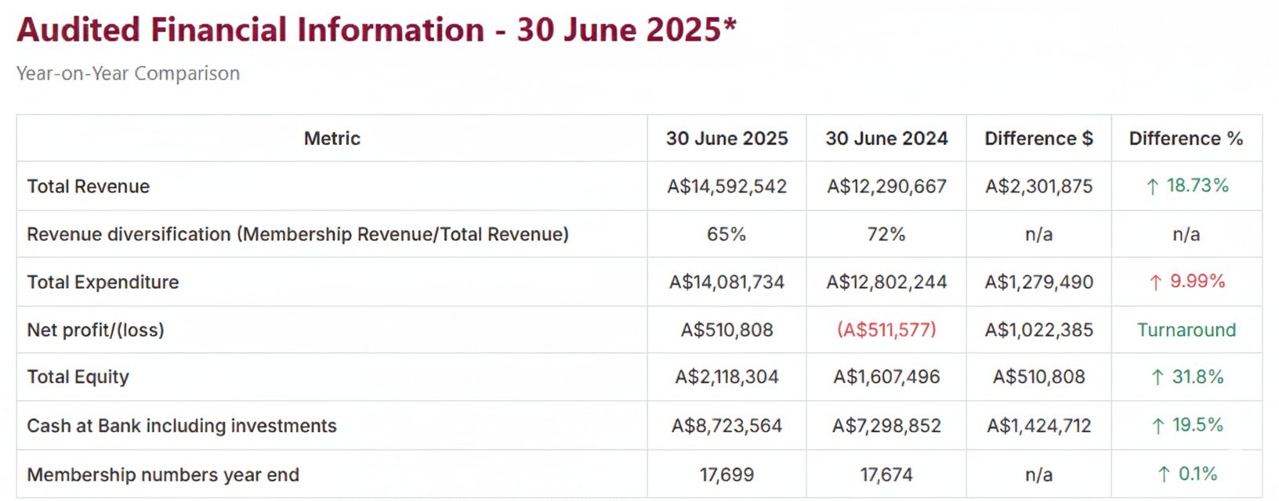The image size is (1279, 501).
Task: Click the green up arrow beside 31.8%
Action: click(1158, 377)
